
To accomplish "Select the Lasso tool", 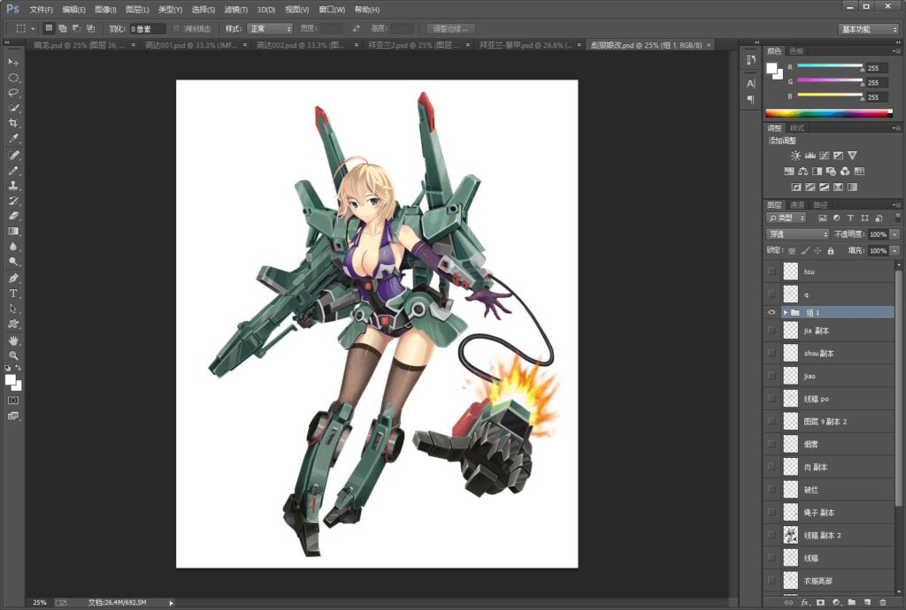I will pos(12,92).
